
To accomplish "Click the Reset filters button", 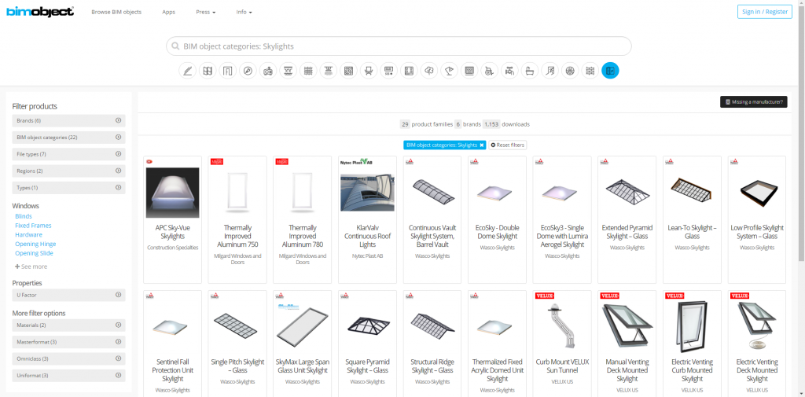I will 507,145.
